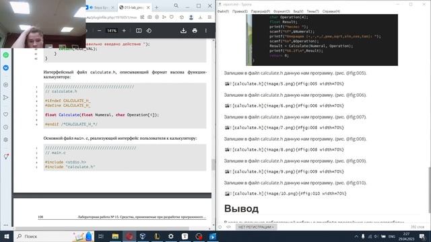The height and width of the screenshot is (242, 431).
Task: Open the Typora Темы menu
Action: [x=312, y=11]
